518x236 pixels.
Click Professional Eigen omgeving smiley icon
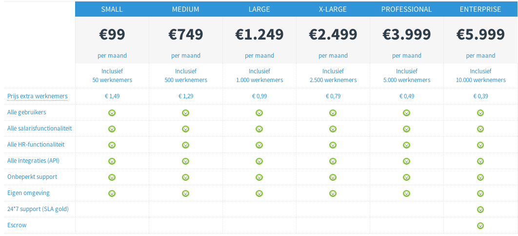point(407,193)
